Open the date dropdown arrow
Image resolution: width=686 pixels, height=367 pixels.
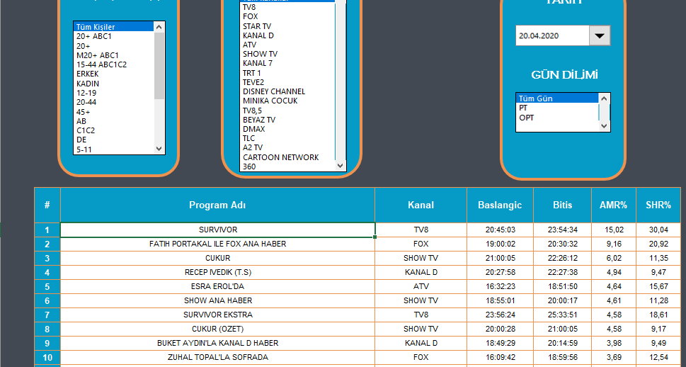(600, 35)
